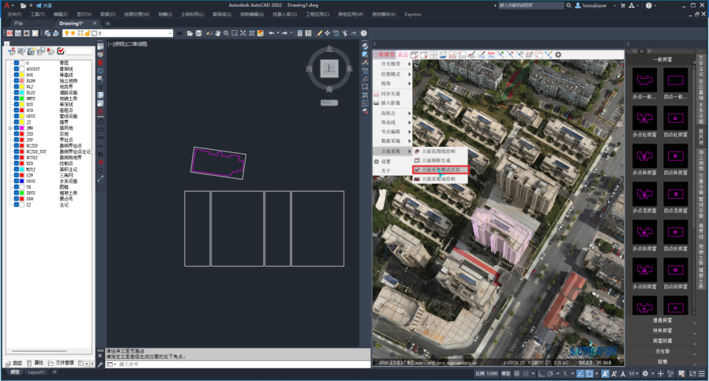709x381 pixels.
Task: Click the 3D red icon in top toolbar
Action: coord(9,33)
